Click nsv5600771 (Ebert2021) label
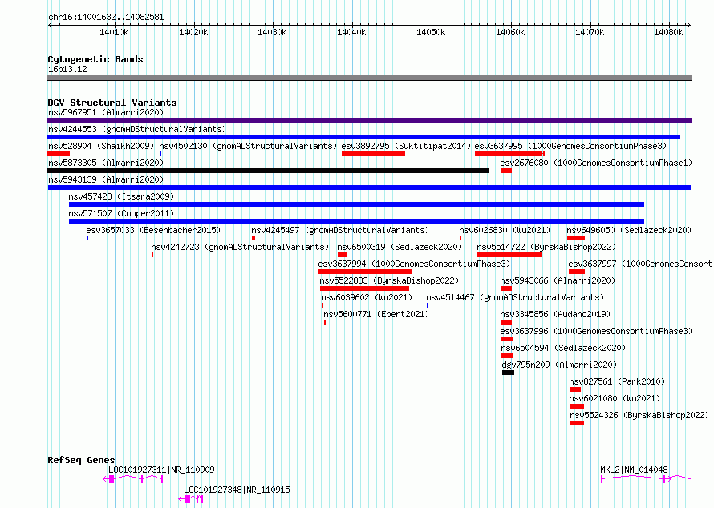714x508 pixels. click(x=376, y=314)
